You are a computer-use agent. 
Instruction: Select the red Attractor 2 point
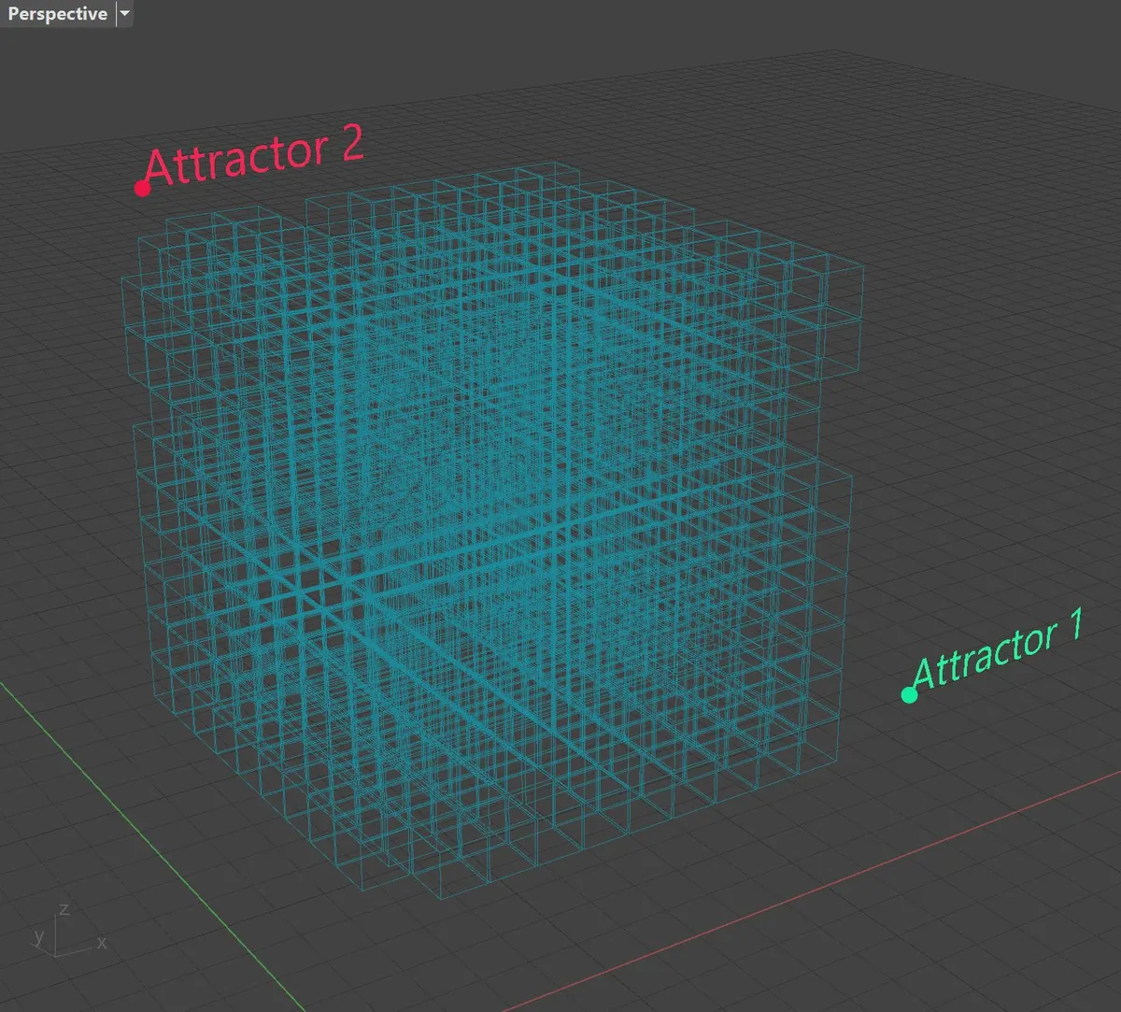(142, 189)
